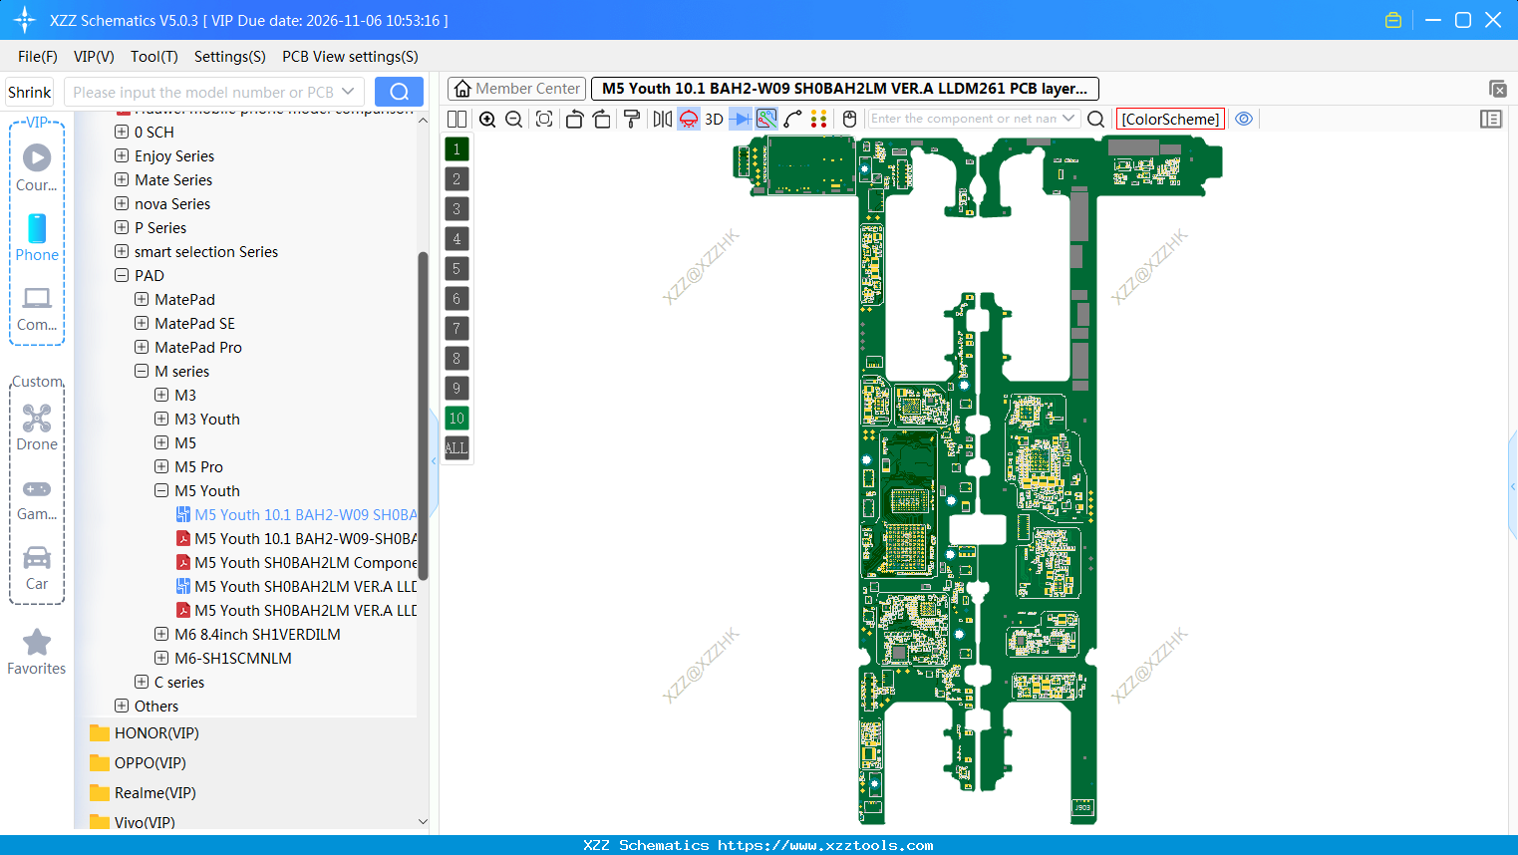Select the Zoom In tool
This screenshot has height=855, width=1518.
(488, 119)
